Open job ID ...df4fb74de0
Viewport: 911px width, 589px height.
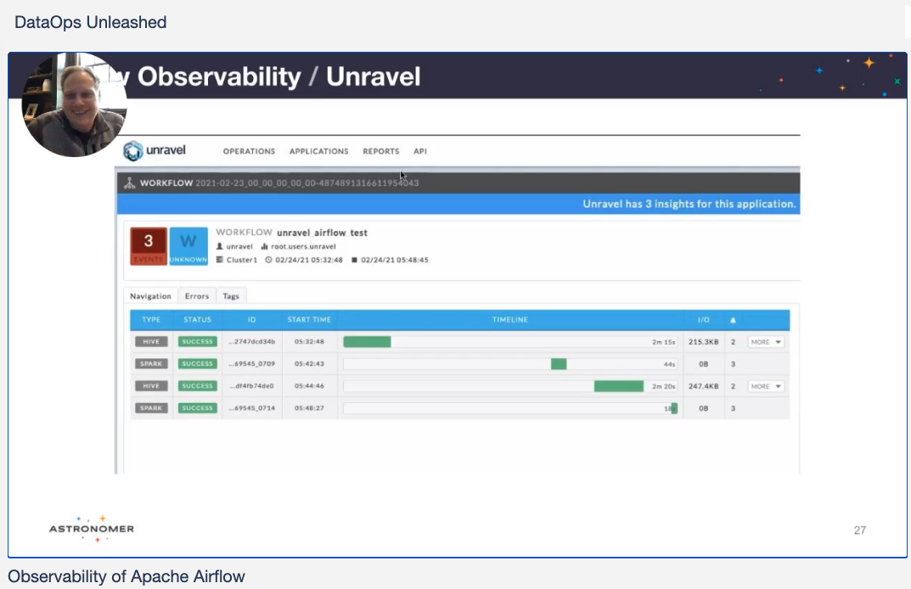[x=251, y=385]
